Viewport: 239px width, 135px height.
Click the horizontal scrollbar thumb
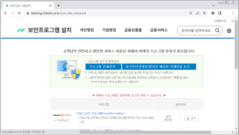(145, 132)
